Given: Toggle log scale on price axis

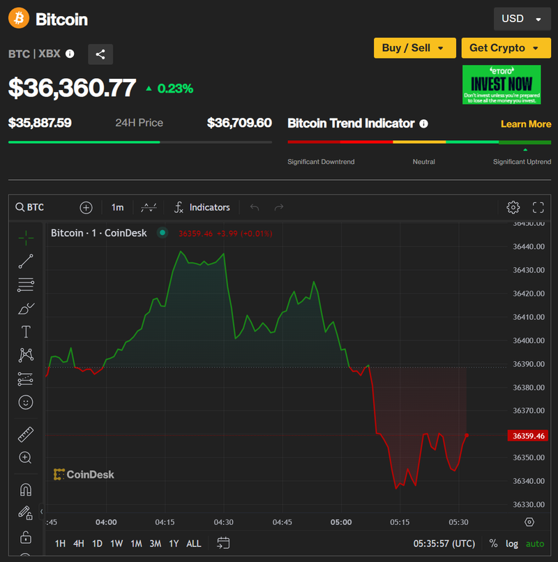Looking at the screenshot, I should [x=512, y=543].
